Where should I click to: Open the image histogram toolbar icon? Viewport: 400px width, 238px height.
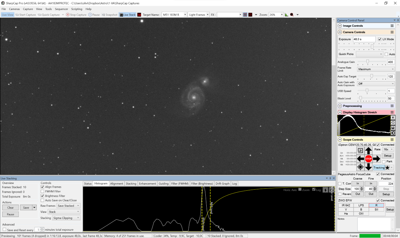[x=286, y=15]
